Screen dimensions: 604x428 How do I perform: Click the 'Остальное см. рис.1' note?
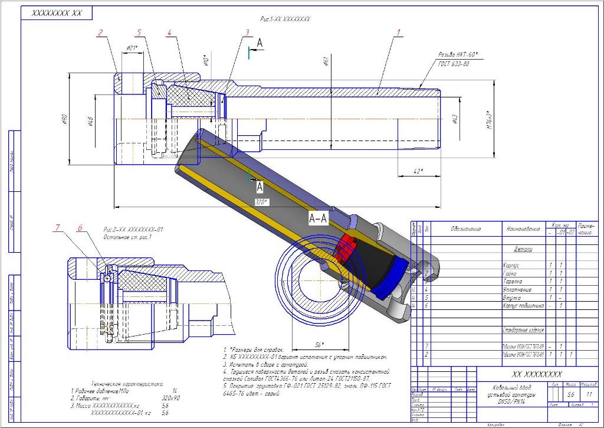pos(127,237)
